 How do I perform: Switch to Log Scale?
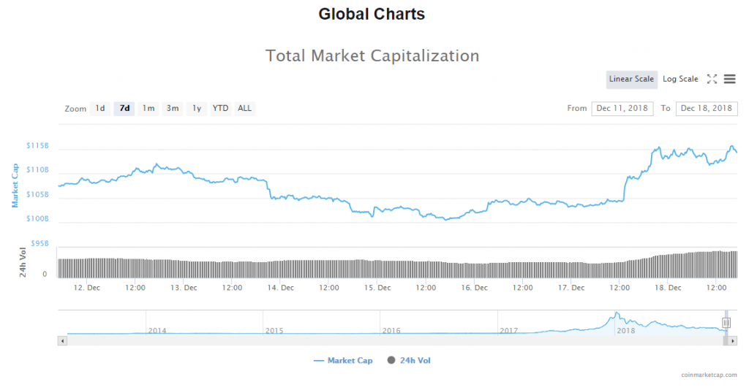coord(680,79)
